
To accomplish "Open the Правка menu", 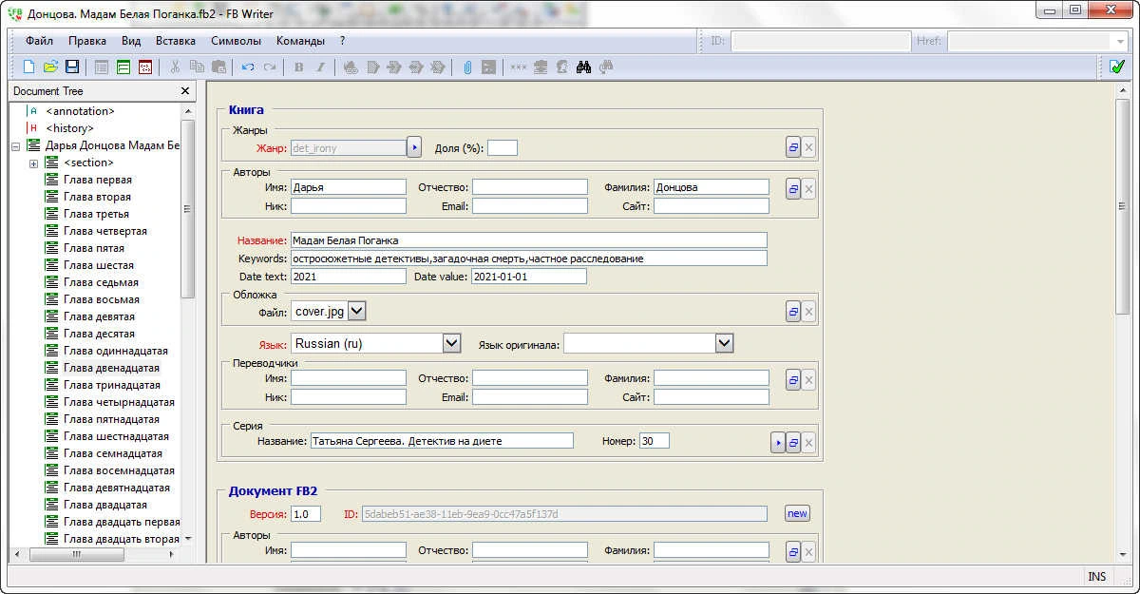I will click(x=87, y=41).
